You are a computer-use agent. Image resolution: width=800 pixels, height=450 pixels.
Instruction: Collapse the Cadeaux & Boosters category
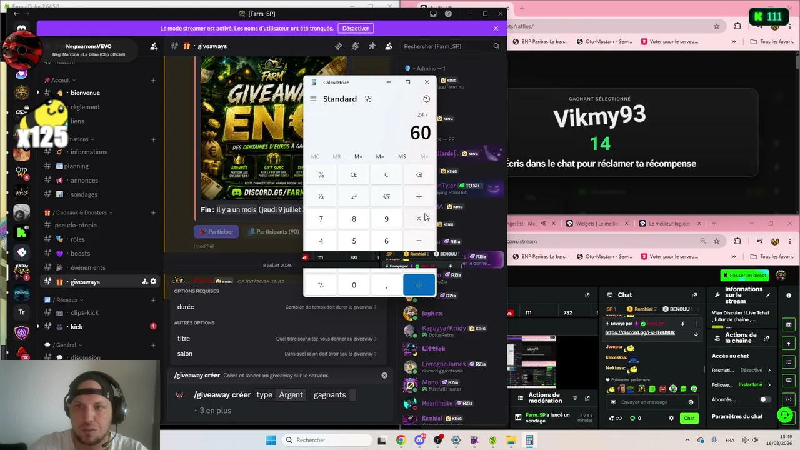79,212
